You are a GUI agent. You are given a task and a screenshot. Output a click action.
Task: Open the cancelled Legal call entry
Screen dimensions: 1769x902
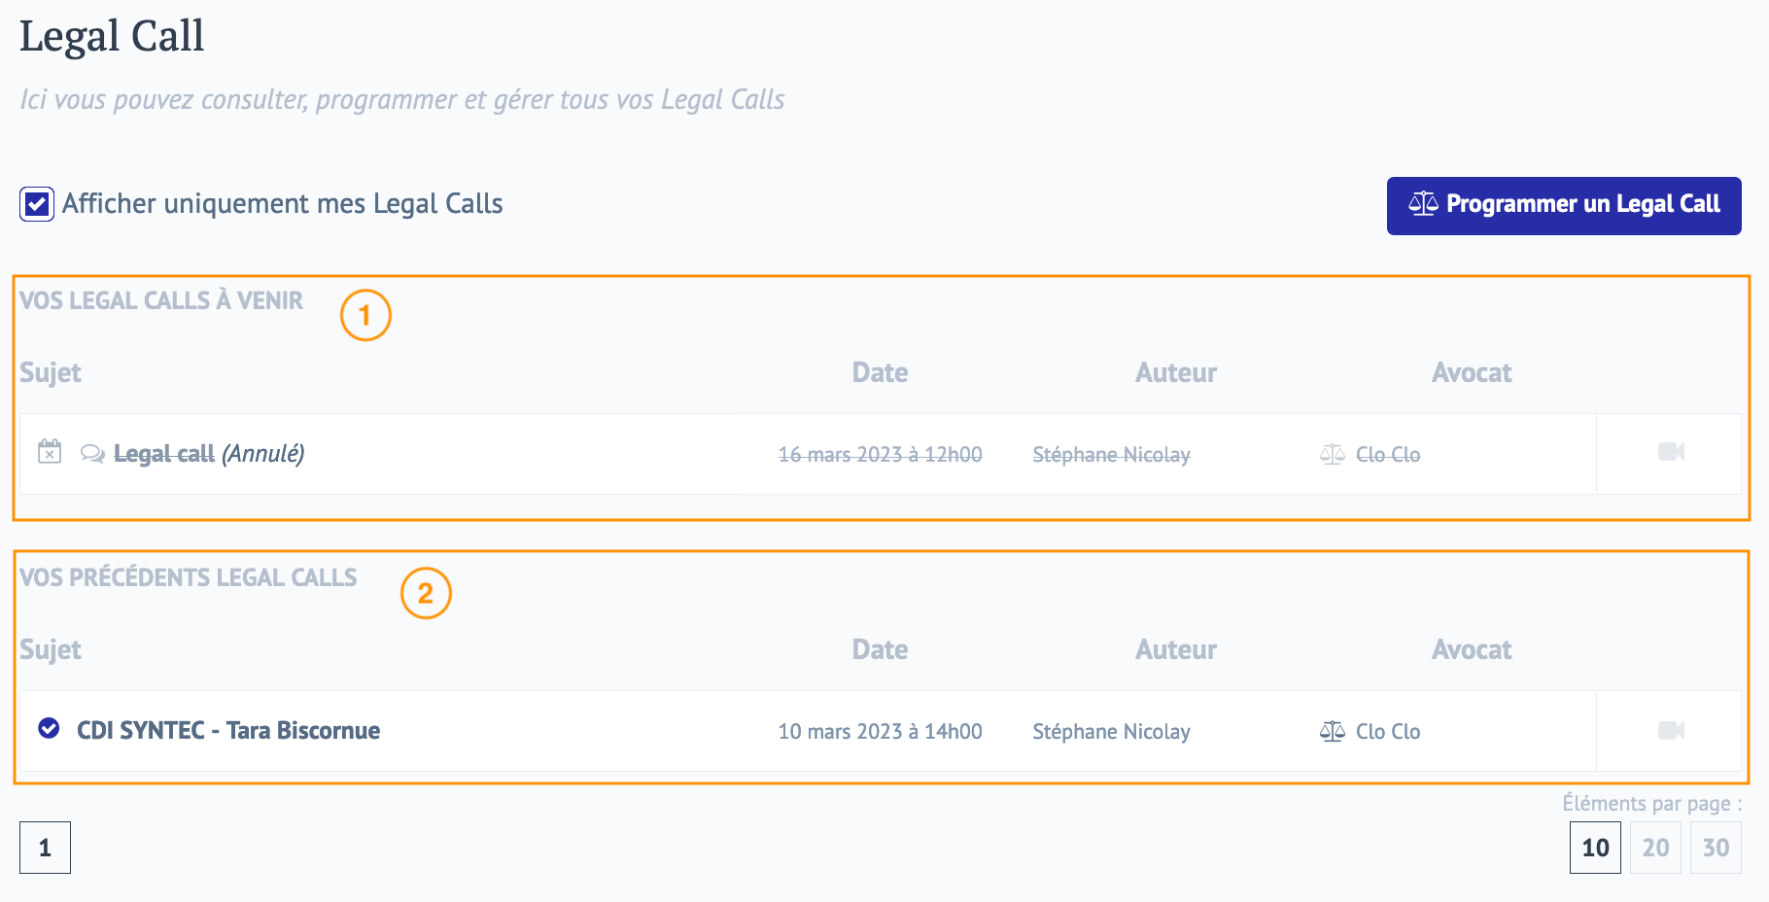click(164, 454)
